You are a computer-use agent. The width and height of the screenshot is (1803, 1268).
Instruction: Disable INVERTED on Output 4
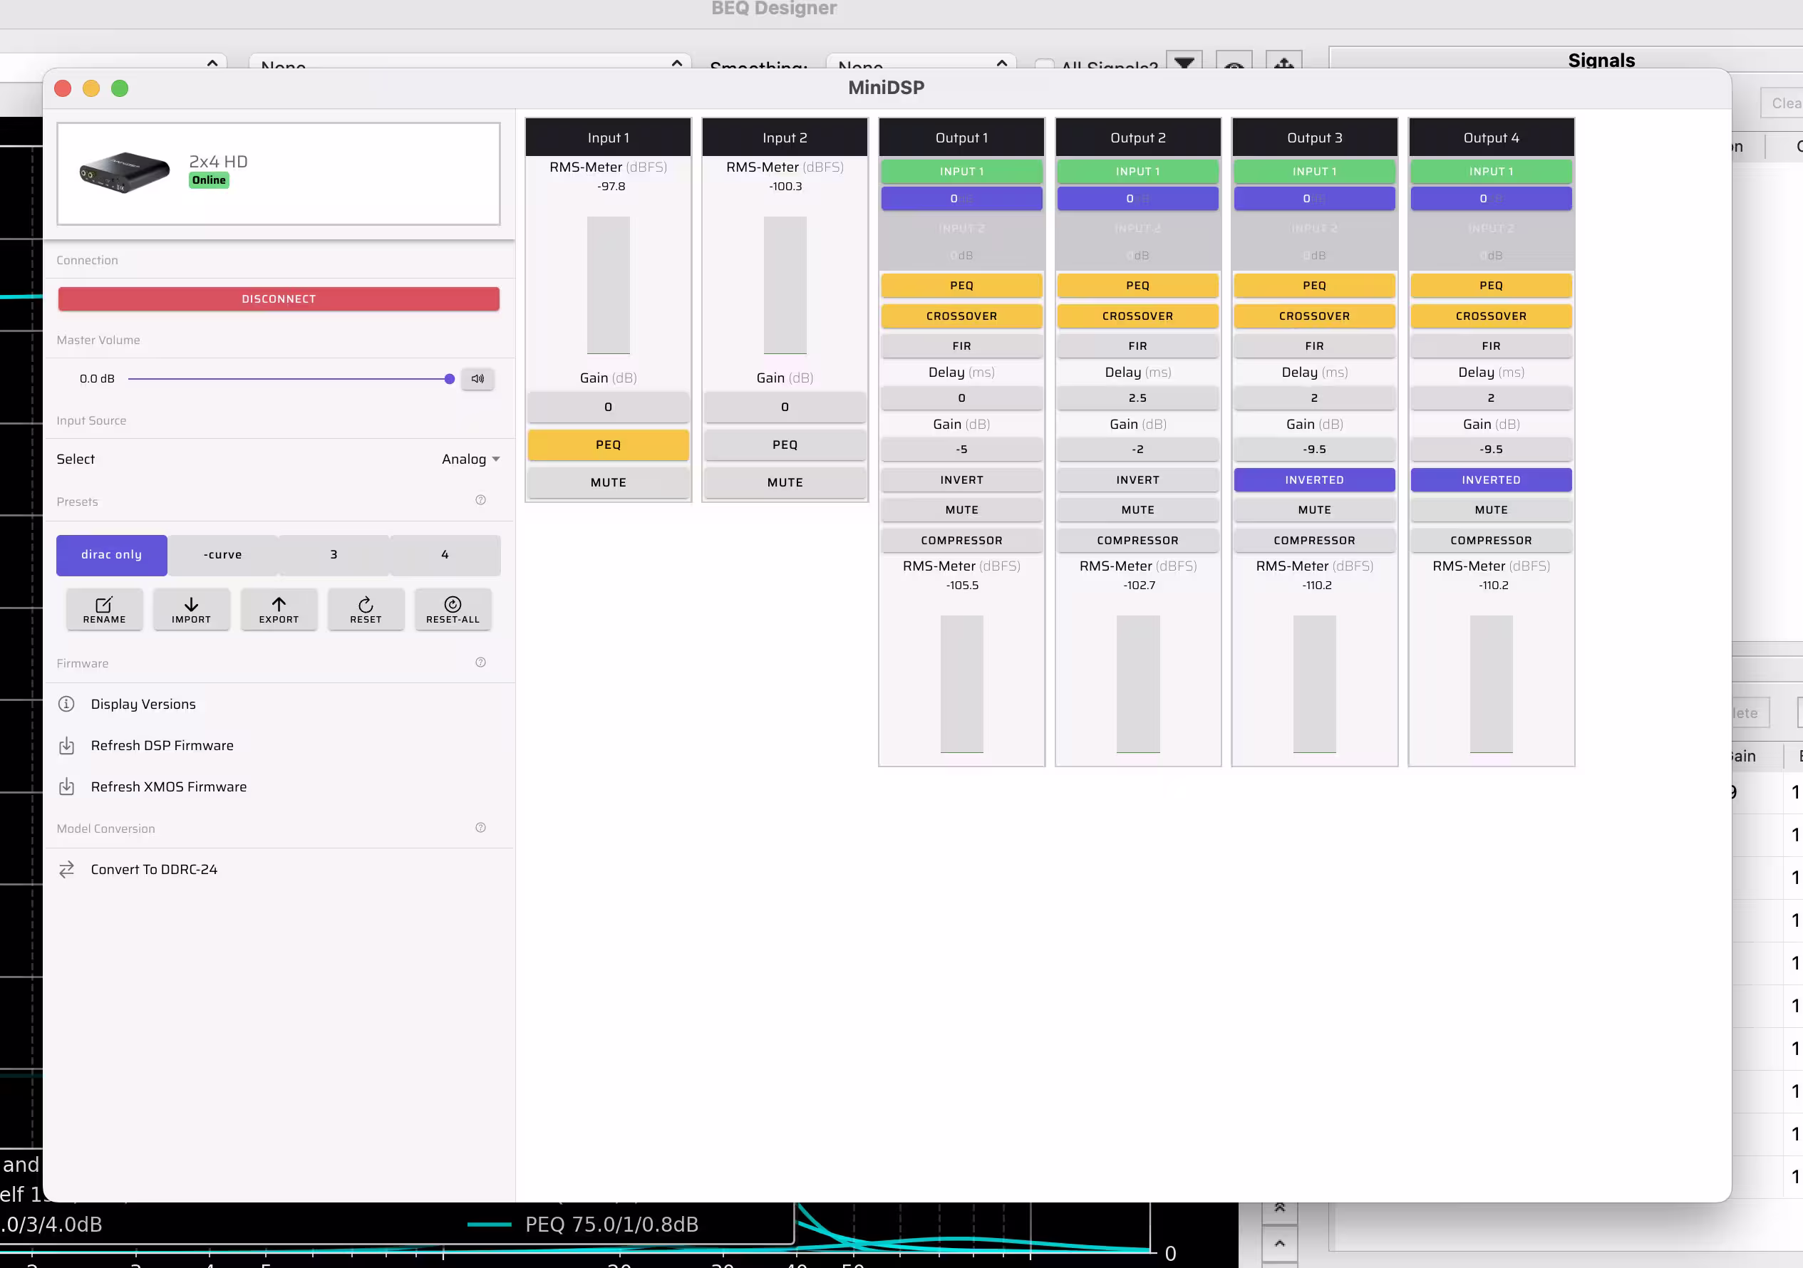(1492, 479)
